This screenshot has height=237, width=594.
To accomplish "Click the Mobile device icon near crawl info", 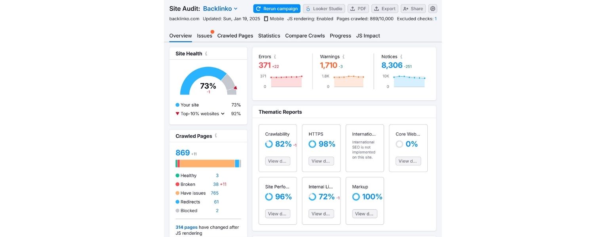I will (266, 19).
